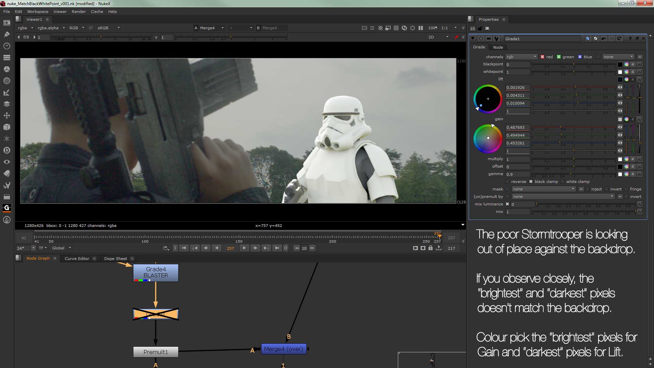
Task: Open the sRGB viewer process dropdown
Action: [108, 28]
